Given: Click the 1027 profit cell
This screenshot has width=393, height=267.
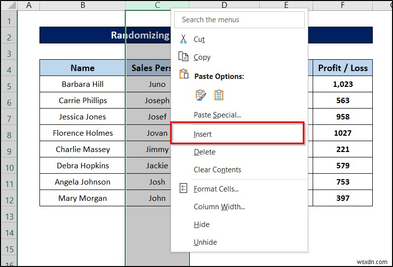Looking at the screenshot, I should tap(343, 133).
